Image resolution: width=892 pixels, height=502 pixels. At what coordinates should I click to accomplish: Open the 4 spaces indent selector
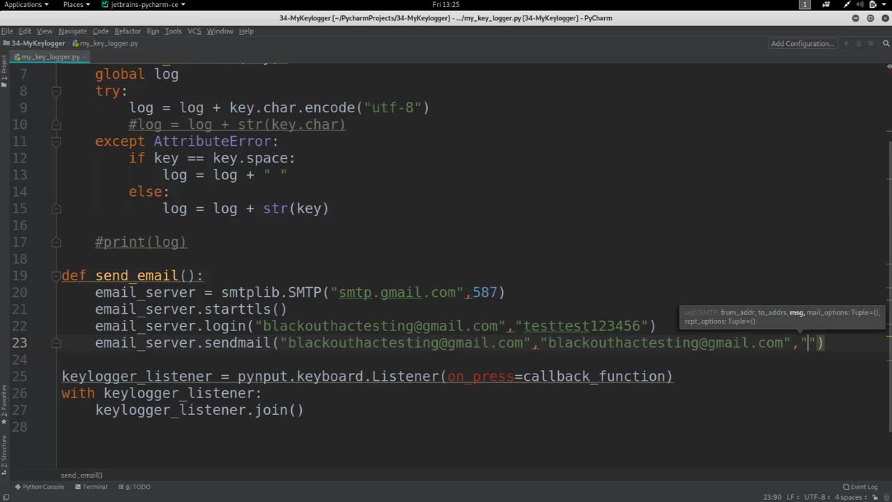(849, 497)
